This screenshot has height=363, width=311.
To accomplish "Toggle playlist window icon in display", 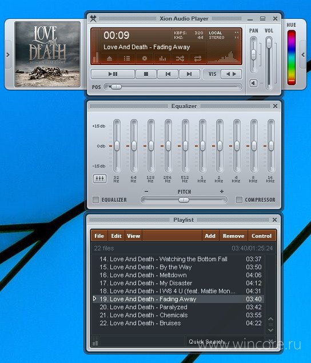I will [127, 58].
